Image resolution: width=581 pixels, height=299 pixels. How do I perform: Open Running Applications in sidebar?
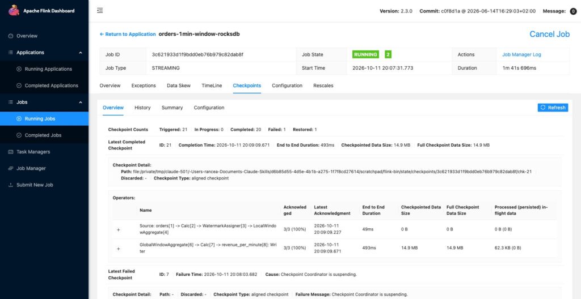(x=48, y=69)
